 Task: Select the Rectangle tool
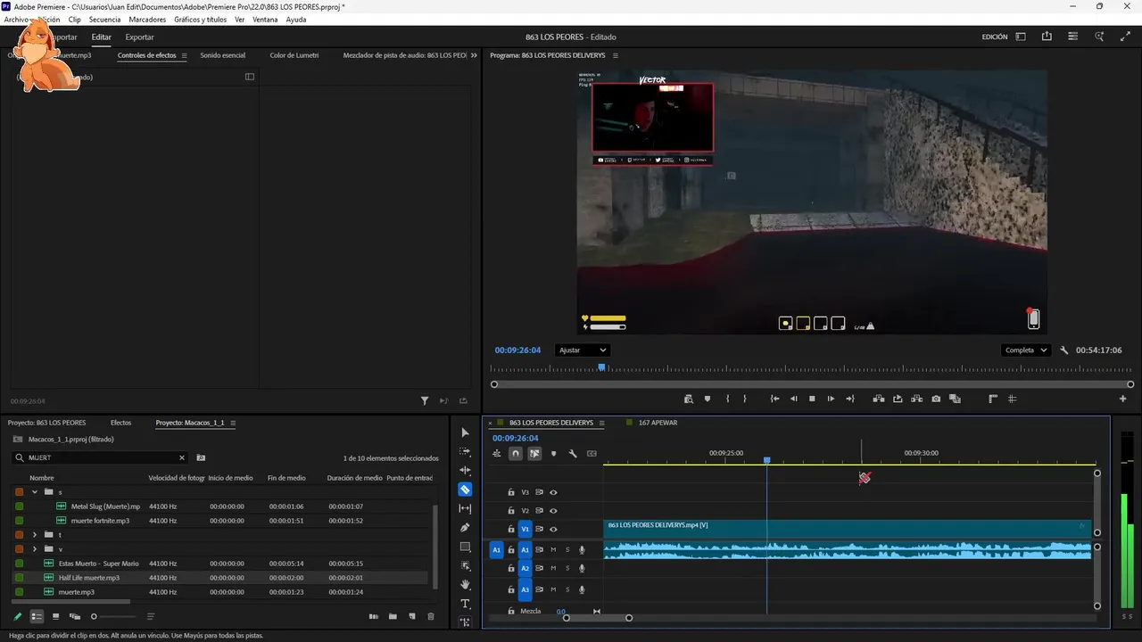465,547
